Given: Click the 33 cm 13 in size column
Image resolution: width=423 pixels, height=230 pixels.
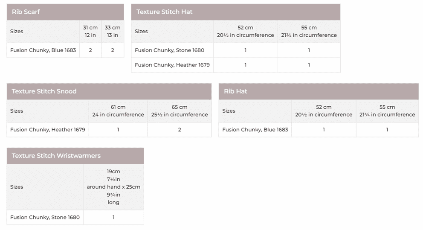Looking at the screenshot, I should (x=113, y=31).
